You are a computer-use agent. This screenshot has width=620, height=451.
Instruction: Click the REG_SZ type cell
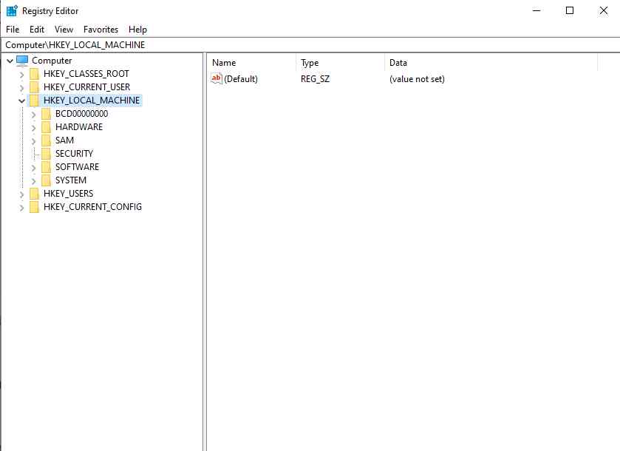pos(315,79)
